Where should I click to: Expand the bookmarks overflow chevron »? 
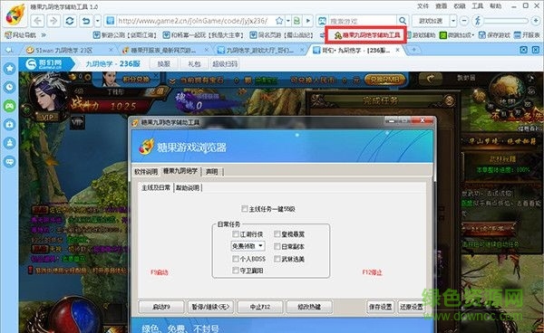[44, 35]
